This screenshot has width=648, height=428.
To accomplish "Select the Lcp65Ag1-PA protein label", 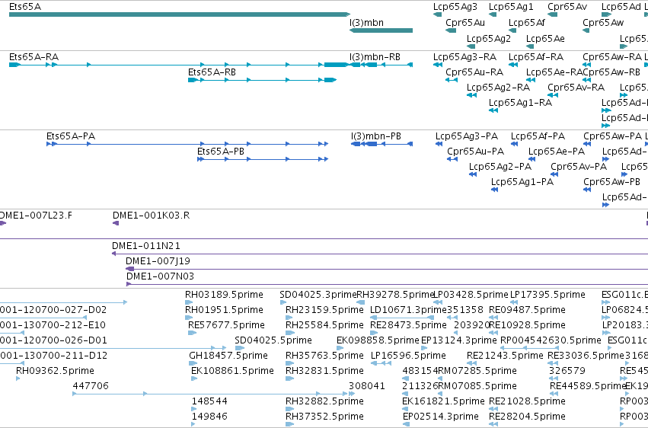I will tap(522, 182).
